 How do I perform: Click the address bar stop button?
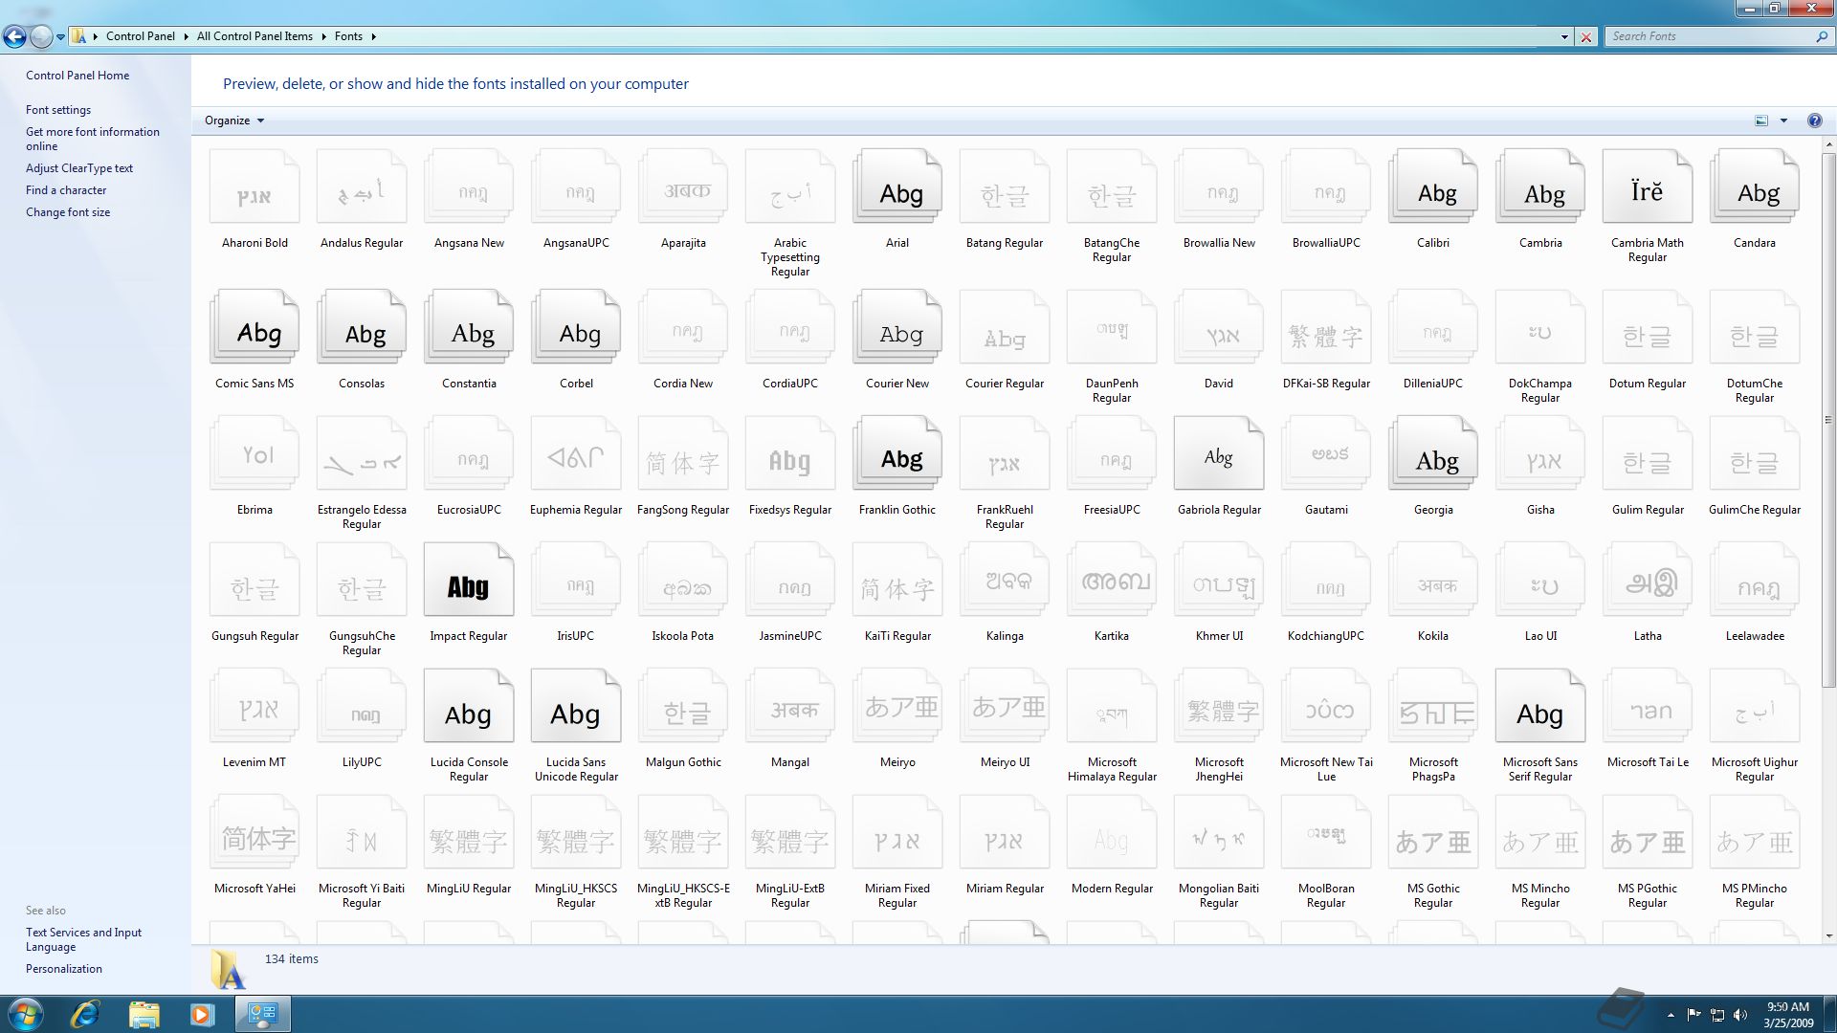pos(1586,37)
